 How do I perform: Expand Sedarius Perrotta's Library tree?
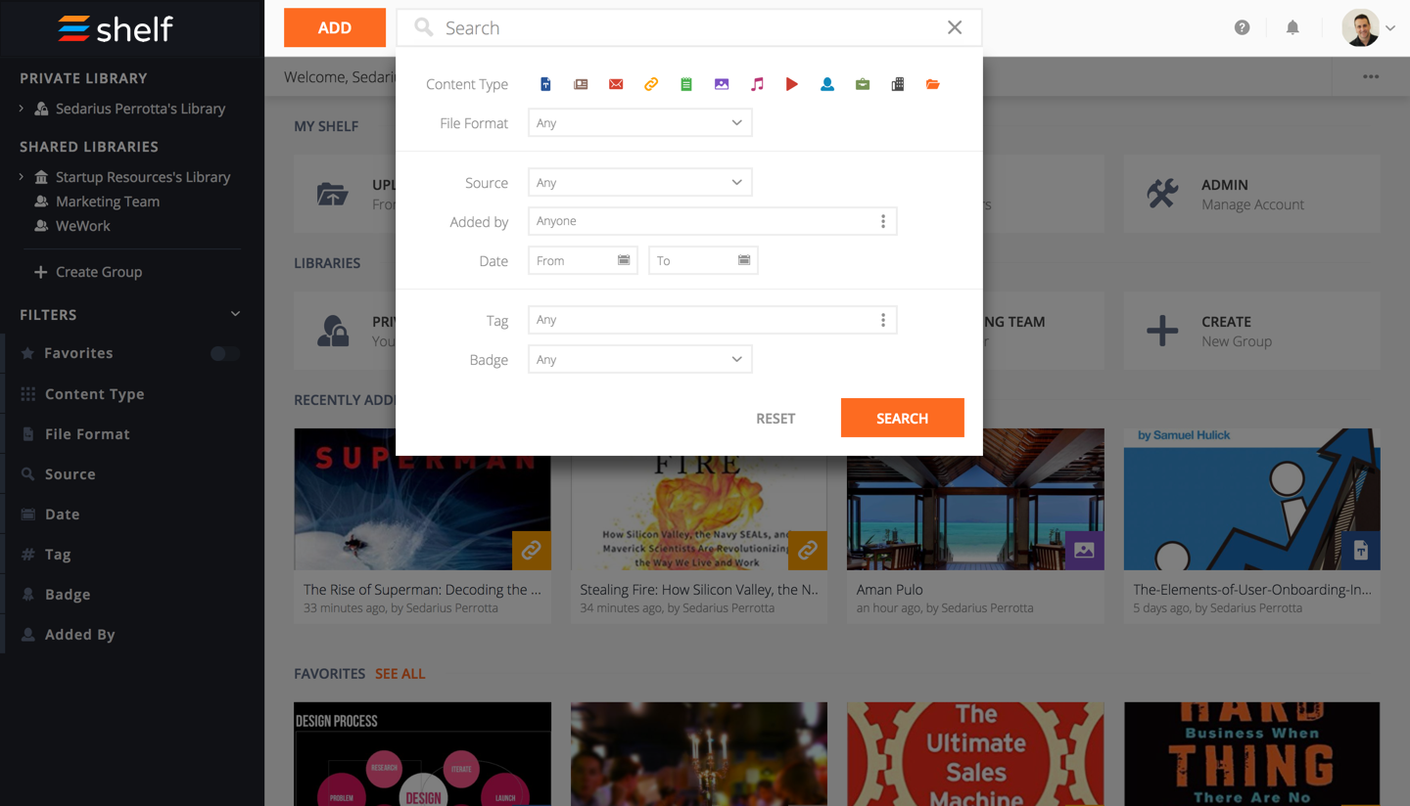(x=22, y=109)
